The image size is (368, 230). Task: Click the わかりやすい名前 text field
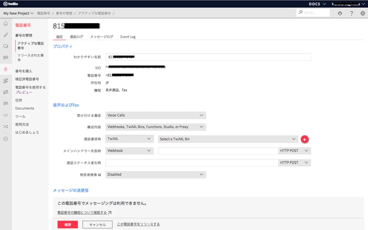click(x=208, y=57)
